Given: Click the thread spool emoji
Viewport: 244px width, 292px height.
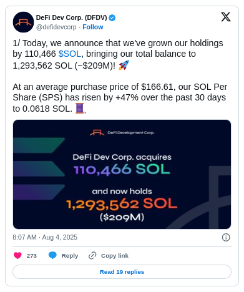Looking at the screenshot, I should (x=81, y=109).
